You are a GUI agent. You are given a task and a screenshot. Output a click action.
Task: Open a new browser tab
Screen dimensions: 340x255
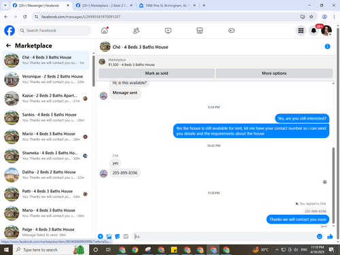pyautogui.click(x=204, y=5)
